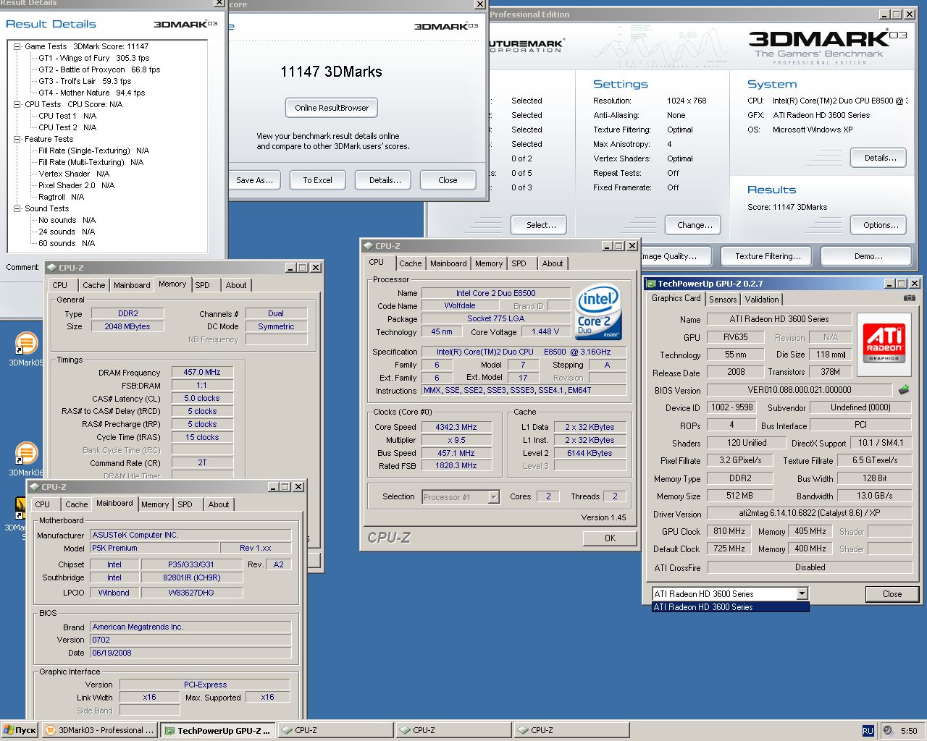Click the CPU-Z Memory window title icon
The width and height of the screenshot is (927, 741).
52,268
